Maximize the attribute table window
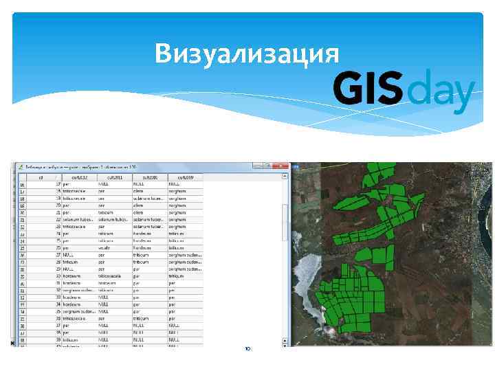 click(267, 166)
